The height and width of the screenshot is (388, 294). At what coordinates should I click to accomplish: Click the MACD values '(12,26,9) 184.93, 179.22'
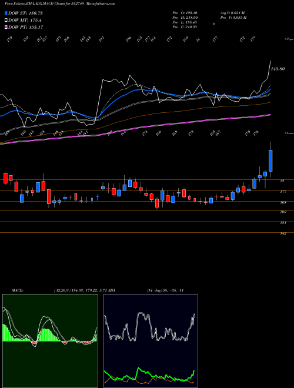(x=75, y=290)
